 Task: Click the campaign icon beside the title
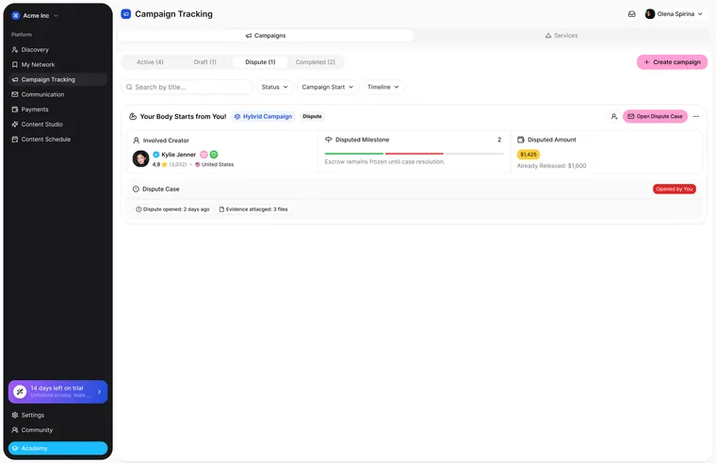(133, 117)
